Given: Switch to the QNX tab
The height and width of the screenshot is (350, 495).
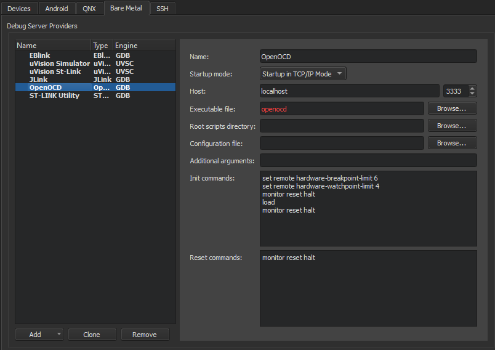Looking at the screenshot, I should 89,9.
